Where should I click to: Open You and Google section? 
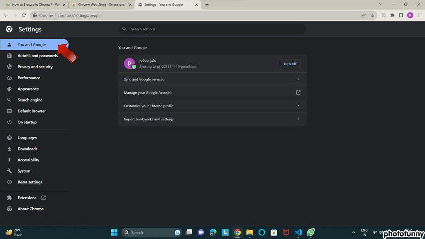pos(34,44)
